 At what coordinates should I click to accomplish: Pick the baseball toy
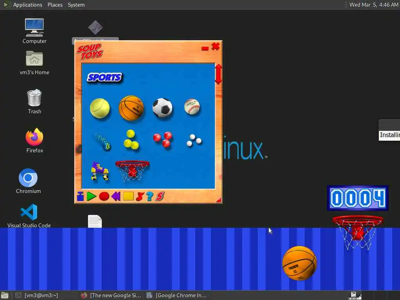point(192,107)
